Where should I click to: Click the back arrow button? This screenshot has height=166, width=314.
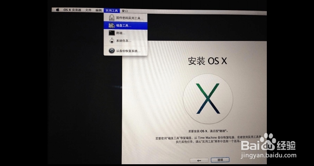(x=199, y=160)
